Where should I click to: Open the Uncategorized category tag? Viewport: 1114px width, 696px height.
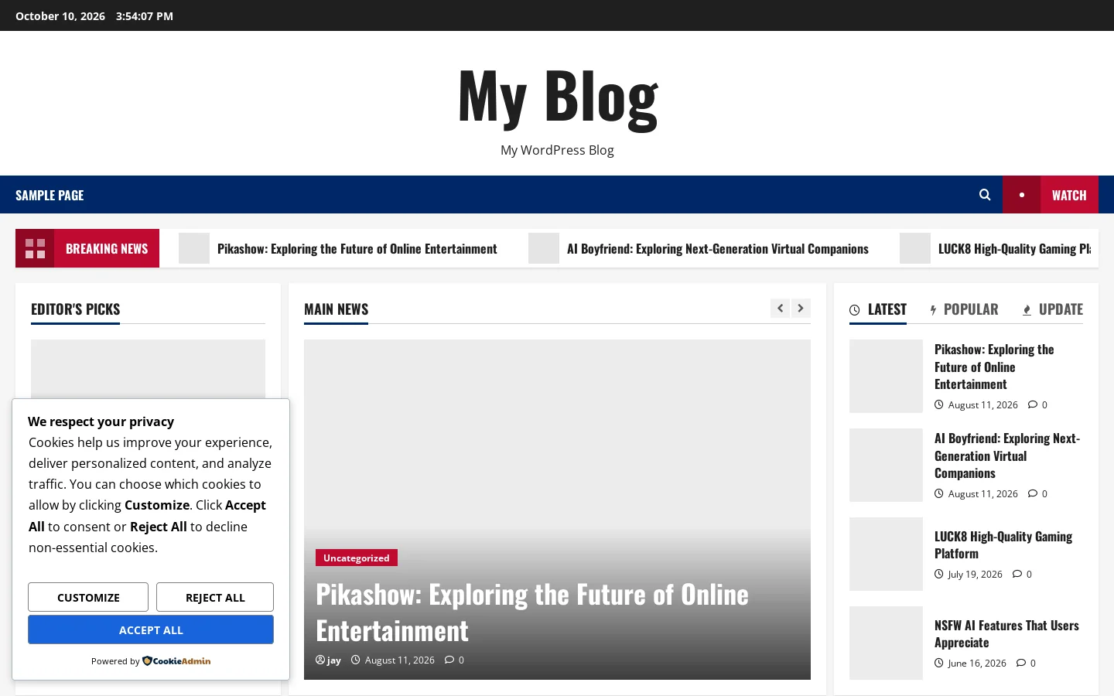(x=357, y=558)
